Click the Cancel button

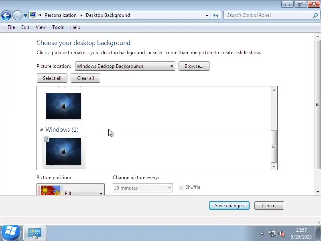[269, 205]
